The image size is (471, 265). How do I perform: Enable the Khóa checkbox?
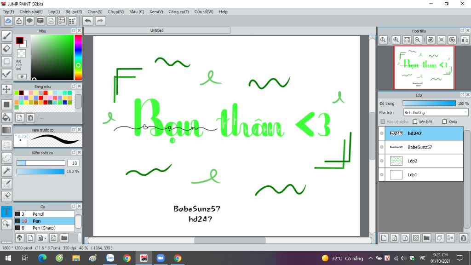(x=445, y=121)
